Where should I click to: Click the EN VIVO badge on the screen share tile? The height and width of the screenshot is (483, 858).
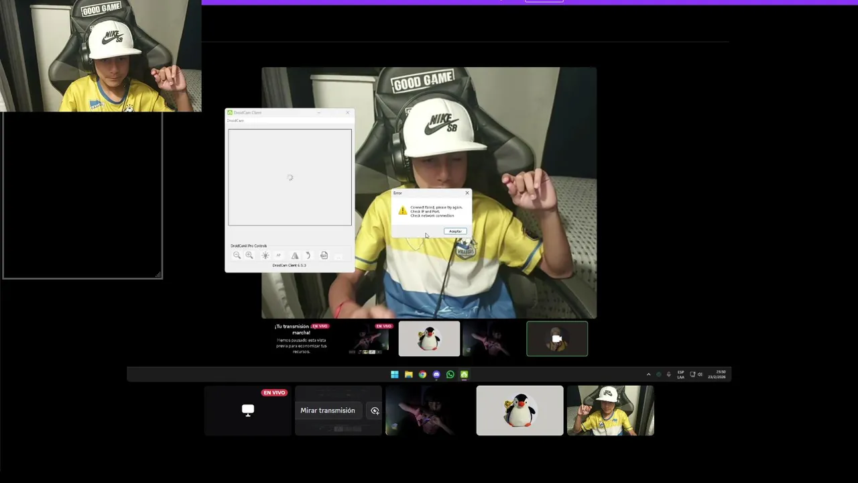click(x=274, y=392)
